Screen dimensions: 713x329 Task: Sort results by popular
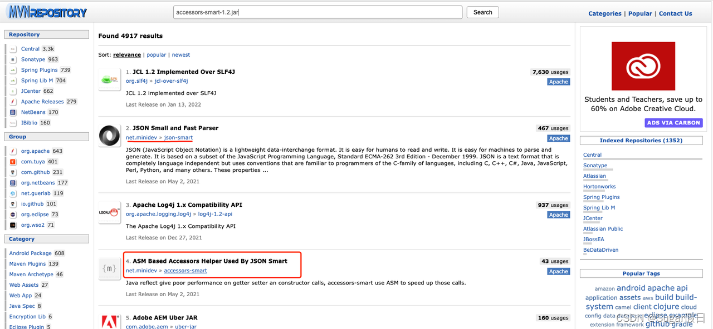point(156,55)
